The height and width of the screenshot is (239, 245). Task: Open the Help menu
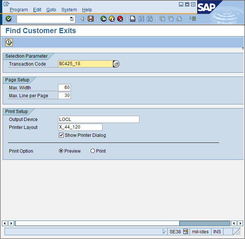pos(87,10)
